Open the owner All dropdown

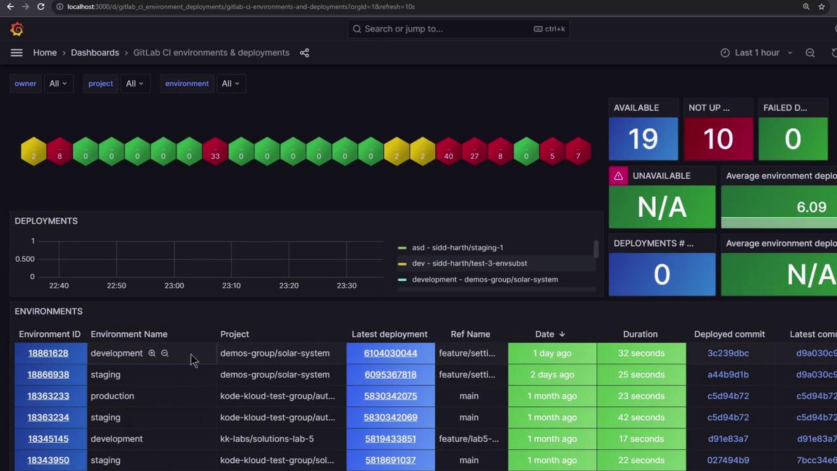[58, 83]
